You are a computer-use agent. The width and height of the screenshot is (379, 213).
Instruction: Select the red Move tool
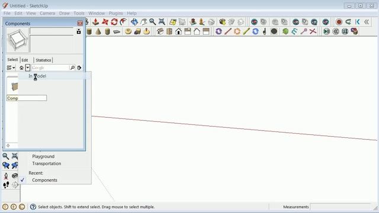[x=105, y=22]
